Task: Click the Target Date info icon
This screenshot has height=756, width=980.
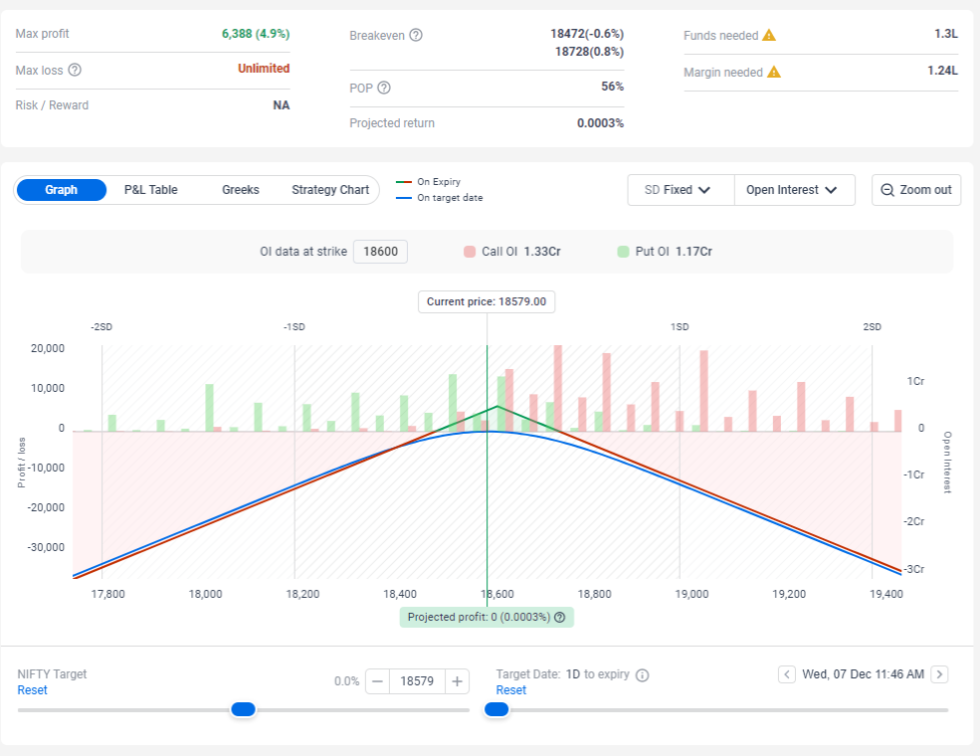Action: point(642,674)
